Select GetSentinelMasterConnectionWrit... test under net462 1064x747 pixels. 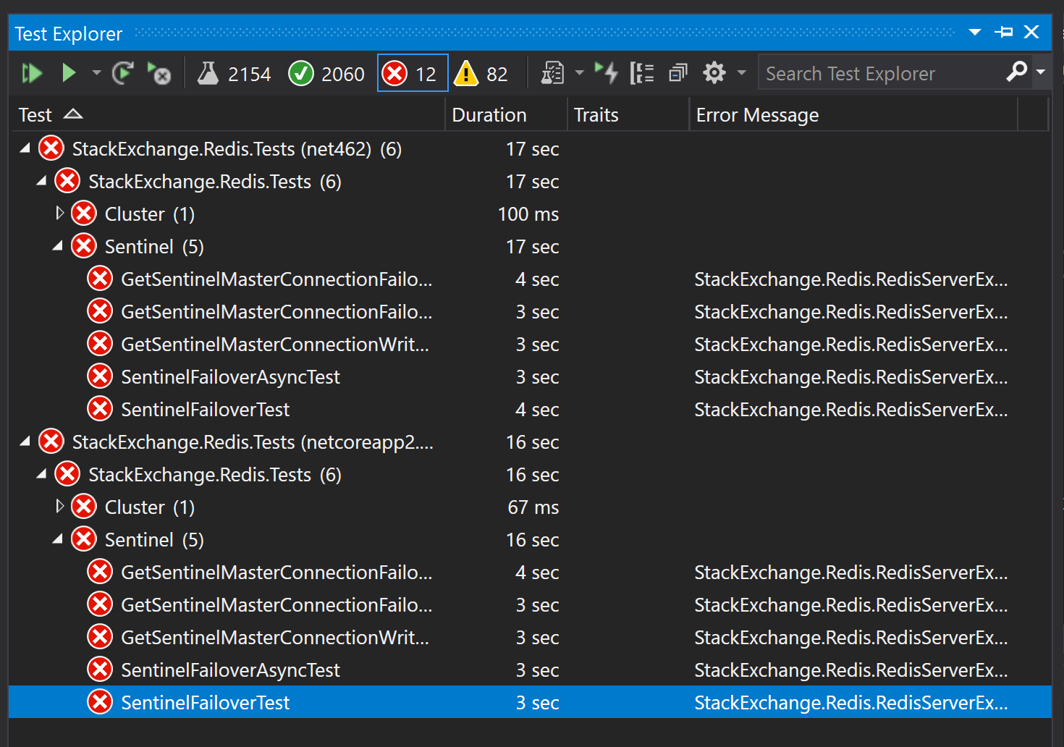(x=530, y=345)
